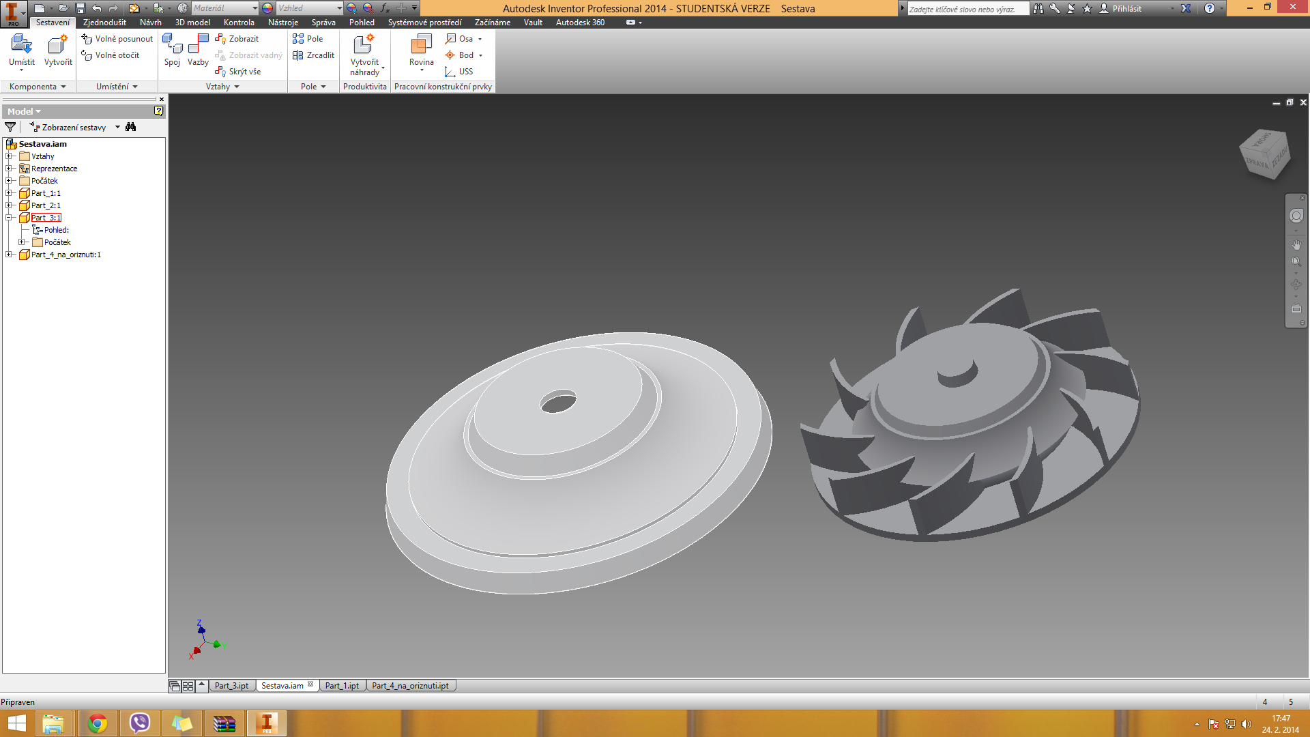
Task: Click the Vytvořit náhrady icon
Action: [x=364, y=45]
